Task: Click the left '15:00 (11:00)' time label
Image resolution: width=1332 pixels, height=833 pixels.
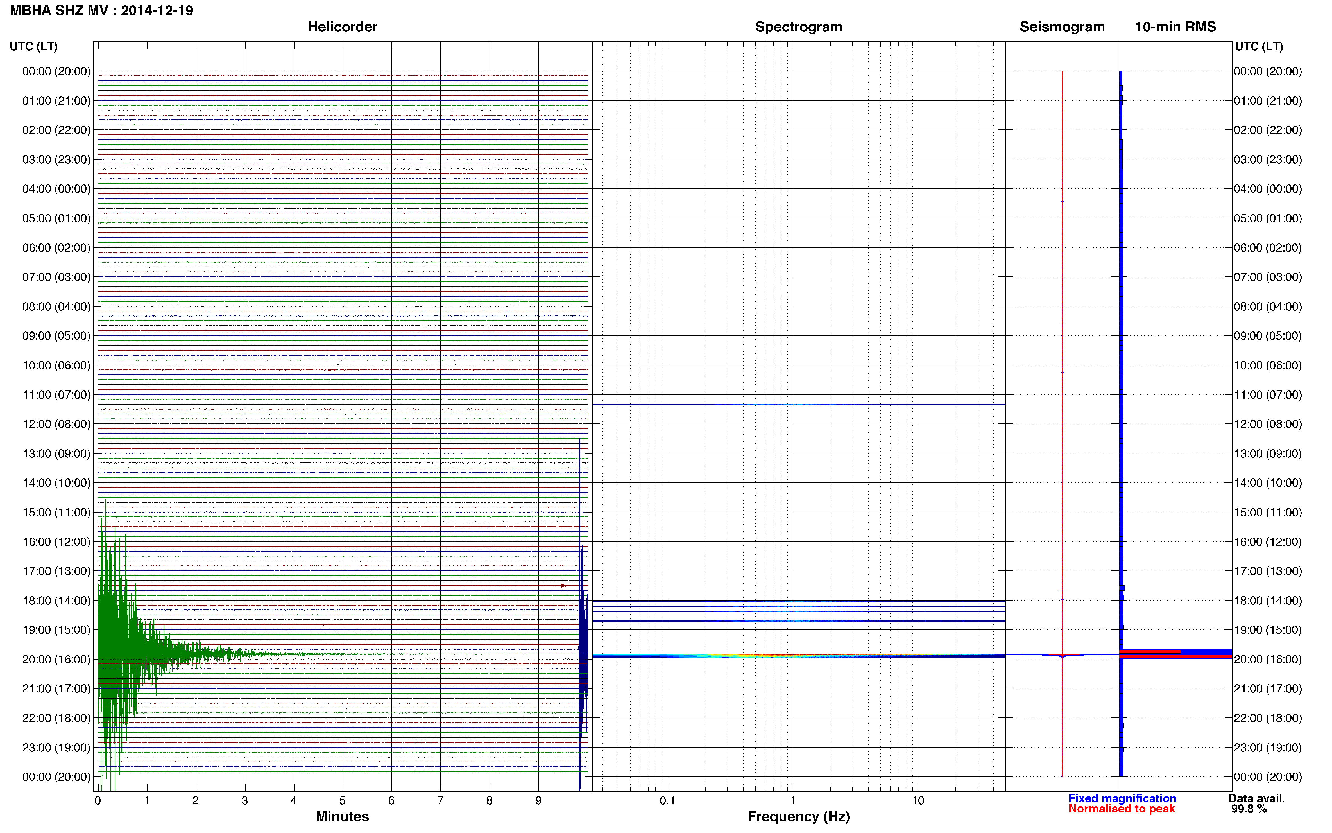Action: [56, 512]
